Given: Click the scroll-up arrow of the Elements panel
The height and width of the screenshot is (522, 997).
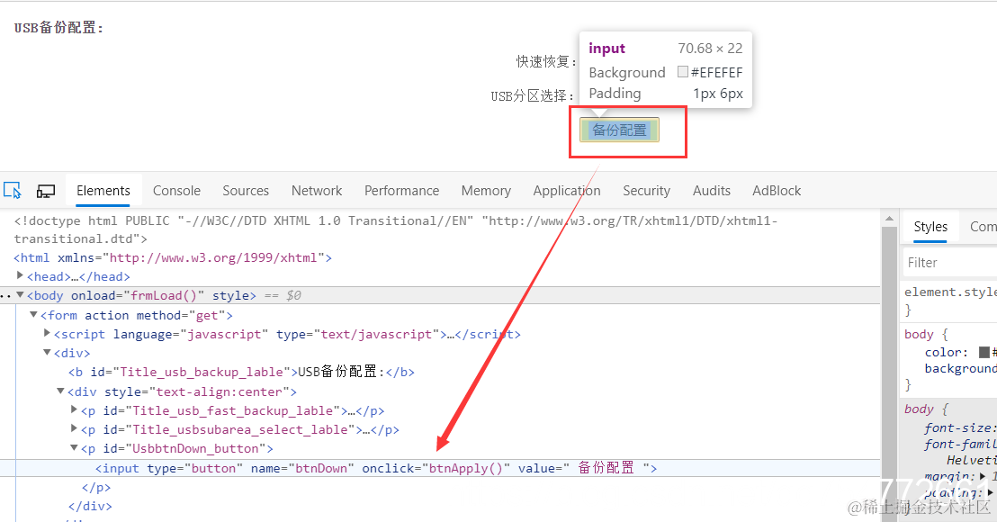Looking at the screenshot, I should click(x=889, y=220).
